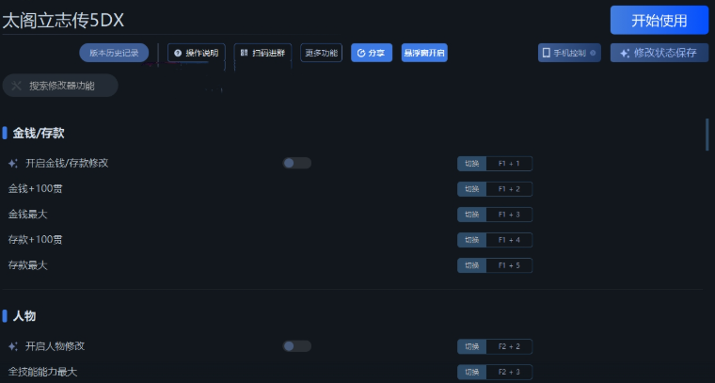Viewport: 715px width, 383px height.
Task: Select the 存款最大 option
Action: click(28, 265)
